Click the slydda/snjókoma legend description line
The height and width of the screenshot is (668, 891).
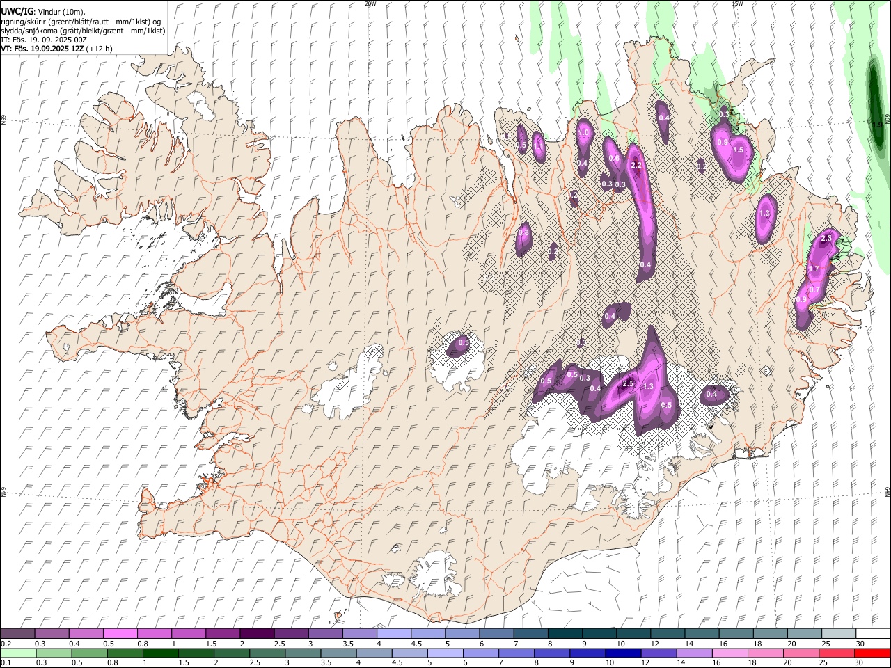[x=84, y=31]
